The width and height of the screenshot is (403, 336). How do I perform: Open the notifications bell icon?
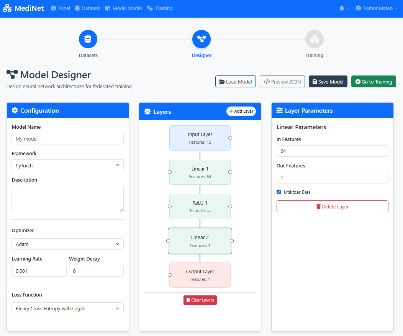pyautogui.click(x=342, y=8)
